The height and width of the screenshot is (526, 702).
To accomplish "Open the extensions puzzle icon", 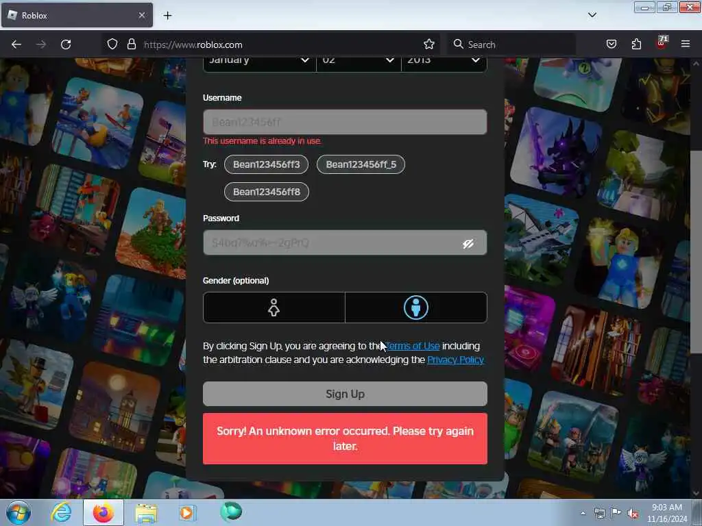I will [x=636, y=45].
